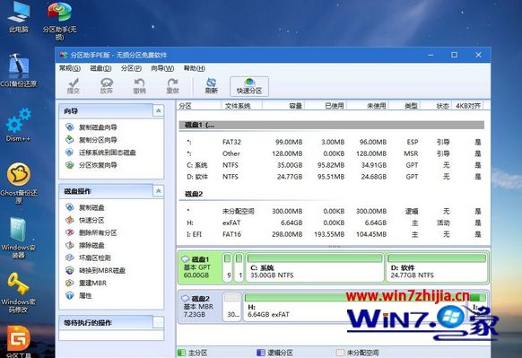Sort by 已使用 column header

[x=326, y=106]
